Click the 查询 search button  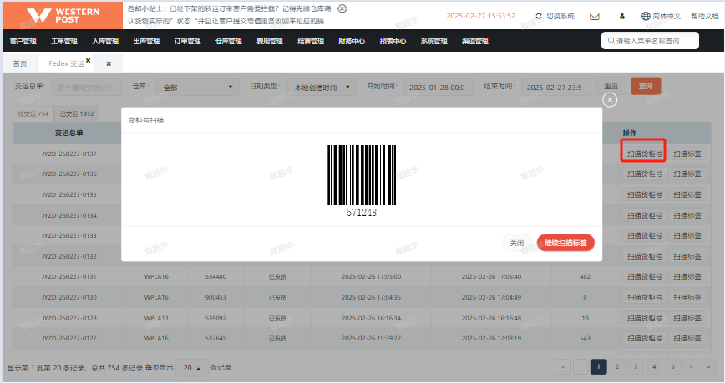pyautogui.click(x=646, y=87)
